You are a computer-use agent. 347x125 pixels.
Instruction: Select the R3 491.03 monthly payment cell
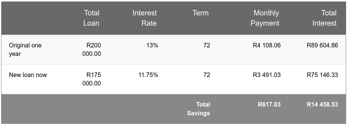(x=267, y=75)
